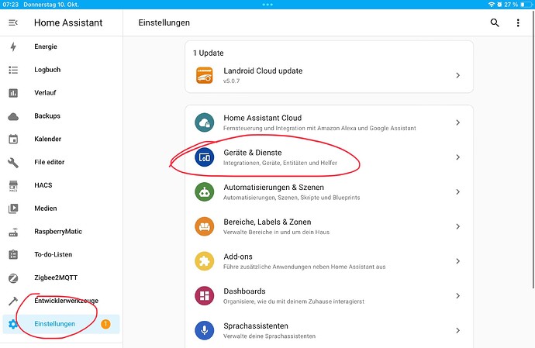Viewport: 535px width, 348px height.
Task: Click the Add-ons puzzle piece icon
Action: (205, 261)
